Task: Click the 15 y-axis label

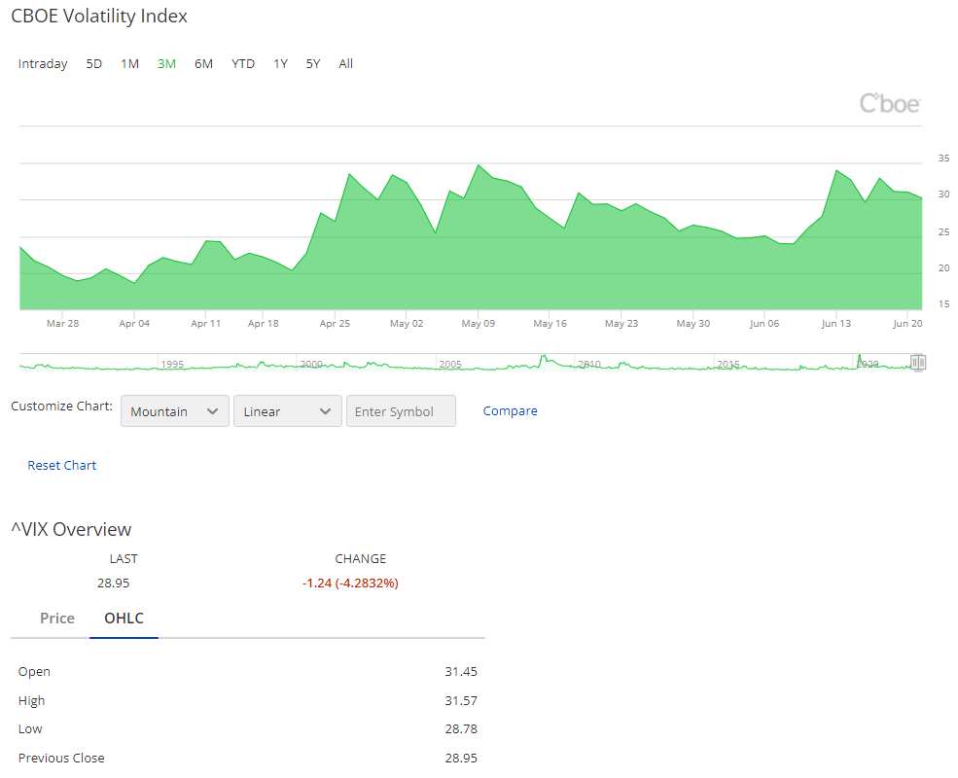Action: pos(944,304)
